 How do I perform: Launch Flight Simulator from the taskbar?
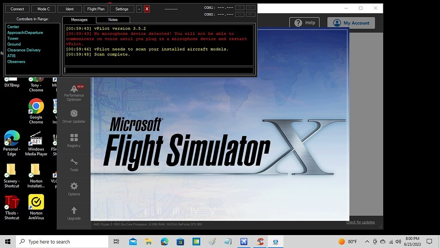[x=244, y=241]
